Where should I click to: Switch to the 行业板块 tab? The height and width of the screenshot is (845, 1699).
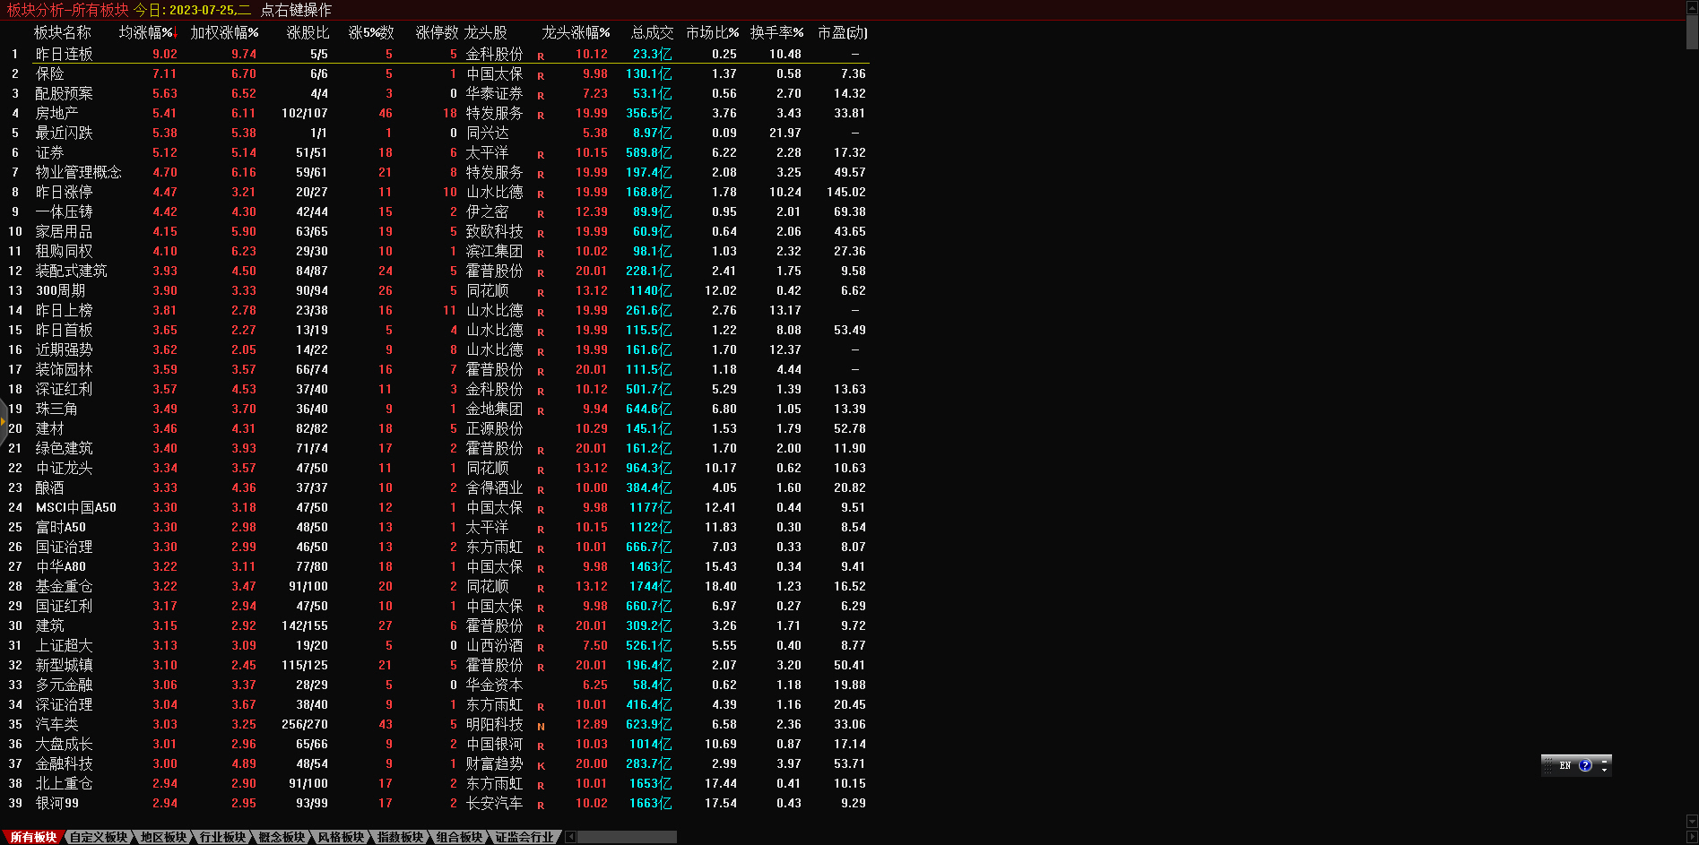click(x=222, y=837)
